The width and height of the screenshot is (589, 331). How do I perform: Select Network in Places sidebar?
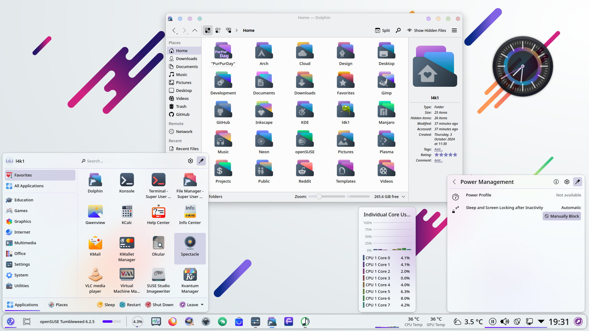click(x=184, y=131)
